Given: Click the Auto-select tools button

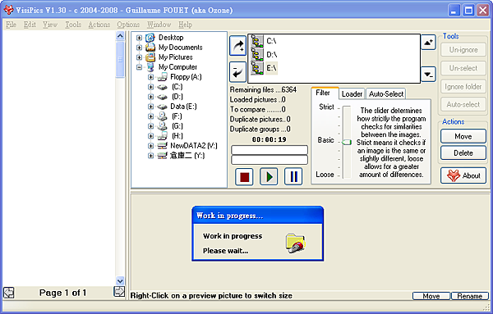Looking at the screenshot, I should [x=463, y=104].
